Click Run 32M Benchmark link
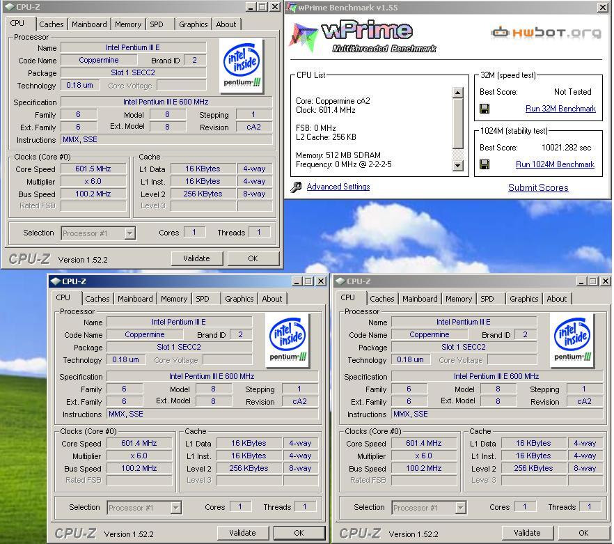Viewport: 614px width, 544px height. (x=561, y=109)
